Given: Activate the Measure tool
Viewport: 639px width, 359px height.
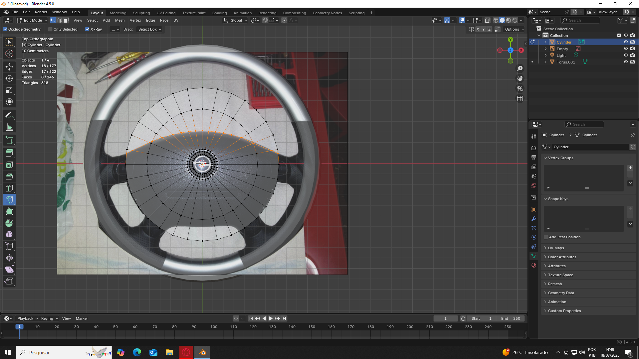Looking at the screenshot, I should coord(9,127).
